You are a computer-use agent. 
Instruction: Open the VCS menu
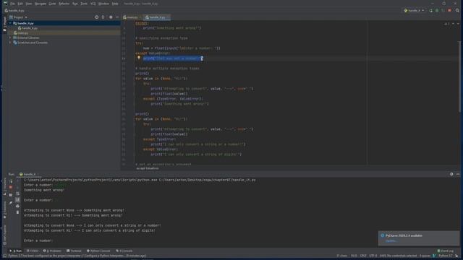(x=93, y=4)
